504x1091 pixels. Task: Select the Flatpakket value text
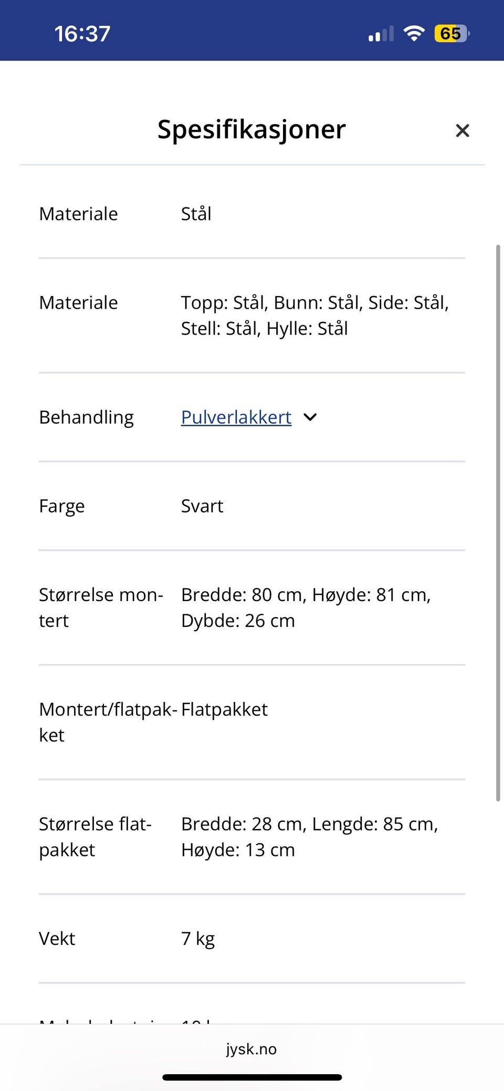click(x=224, y=709)
